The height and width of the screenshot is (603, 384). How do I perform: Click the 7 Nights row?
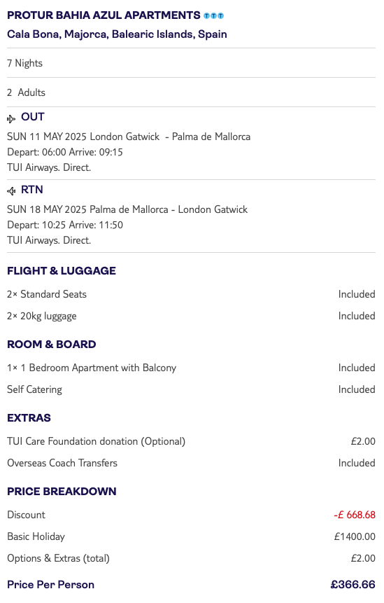pos(191,63)
